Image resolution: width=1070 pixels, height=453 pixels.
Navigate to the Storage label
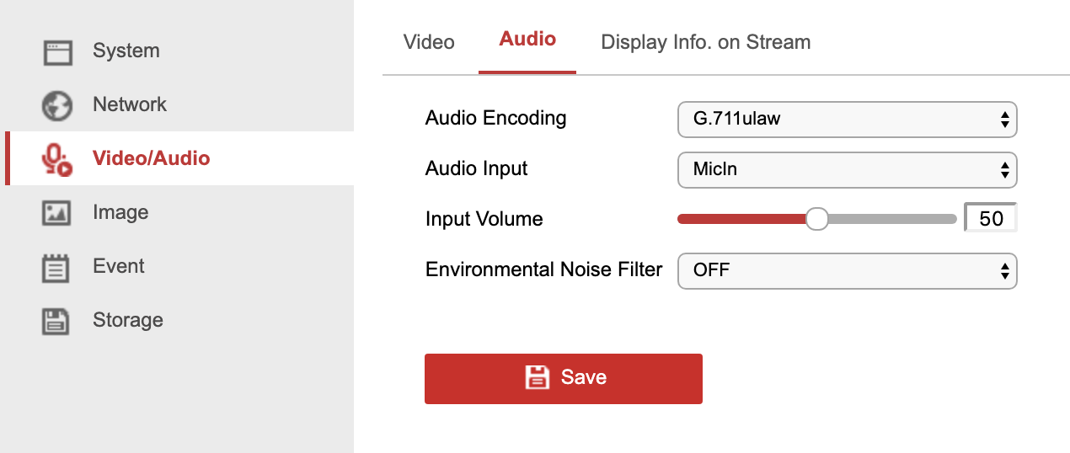point(128,321)
